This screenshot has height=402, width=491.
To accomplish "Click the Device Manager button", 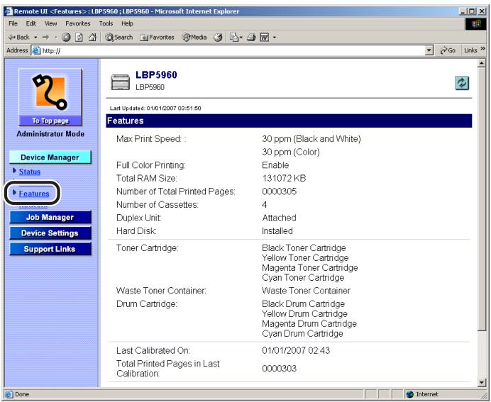I will click(x=50, y=157).
